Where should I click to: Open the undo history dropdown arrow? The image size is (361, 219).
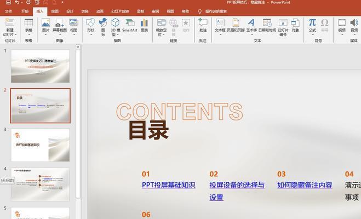tap(22, 2)
